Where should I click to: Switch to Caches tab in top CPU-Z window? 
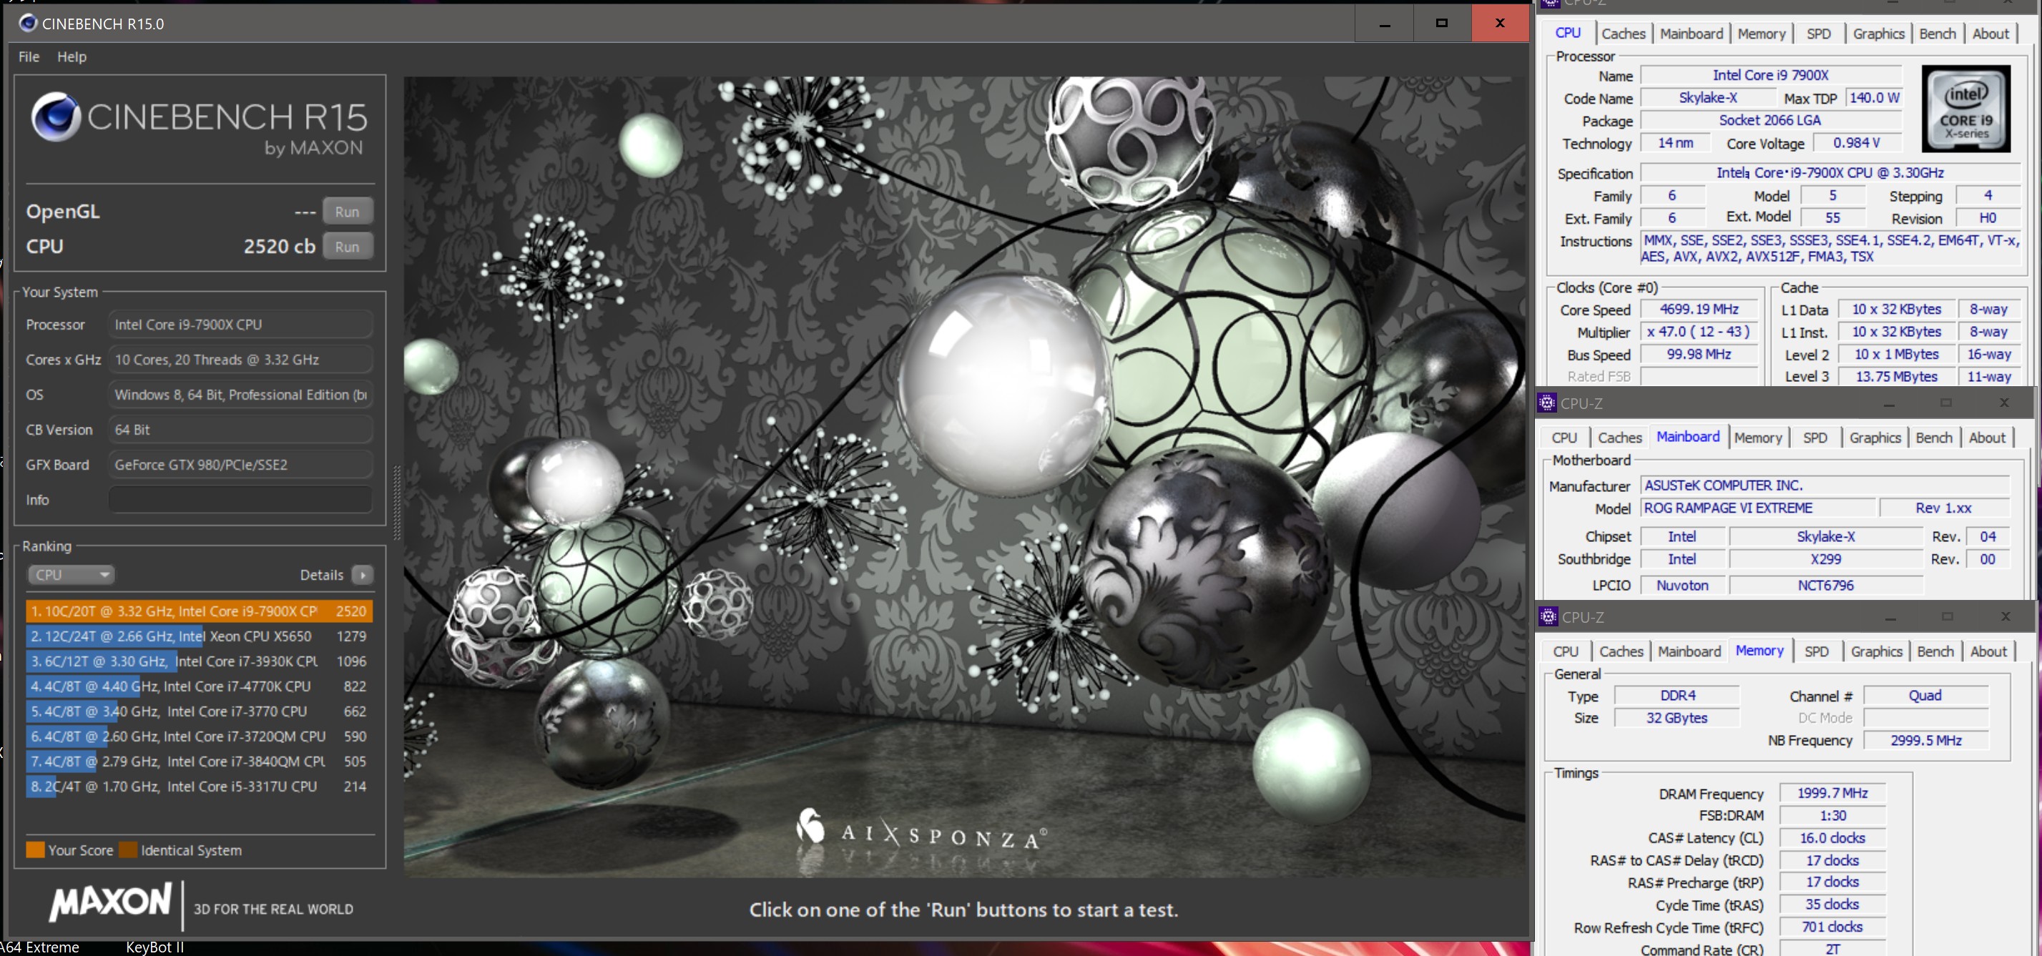pos(1623,34)
